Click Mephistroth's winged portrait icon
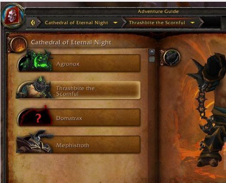The image size is (226, 183). click(35, 142)
